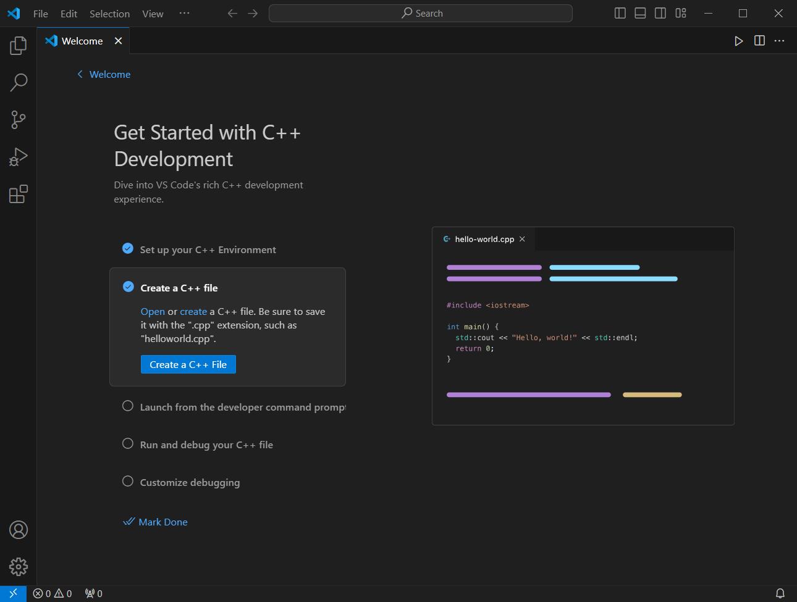
Task: Open the View menu
Action: pyautogui.click(x=153, y=14)
